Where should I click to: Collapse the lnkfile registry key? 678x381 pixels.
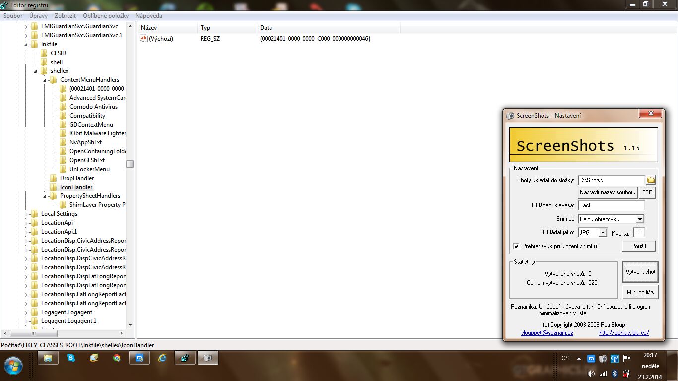(x=27, y=44)
